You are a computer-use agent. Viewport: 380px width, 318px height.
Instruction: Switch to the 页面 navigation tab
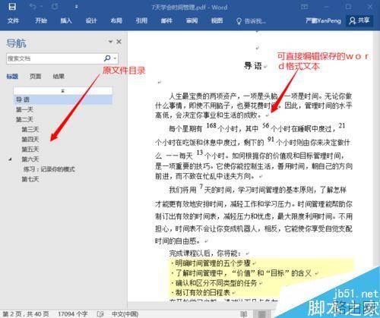pos(35,76)
